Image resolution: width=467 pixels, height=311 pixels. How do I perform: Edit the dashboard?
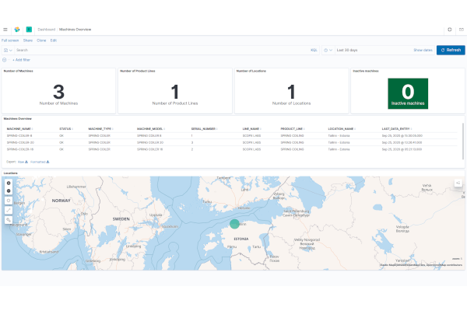coord(53,40)
